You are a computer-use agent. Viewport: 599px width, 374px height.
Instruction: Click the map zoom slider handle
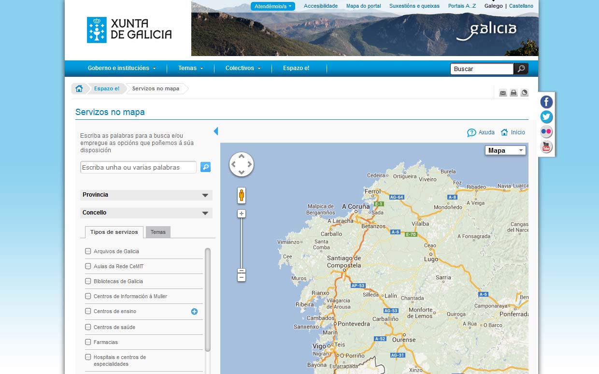[242, 271]
